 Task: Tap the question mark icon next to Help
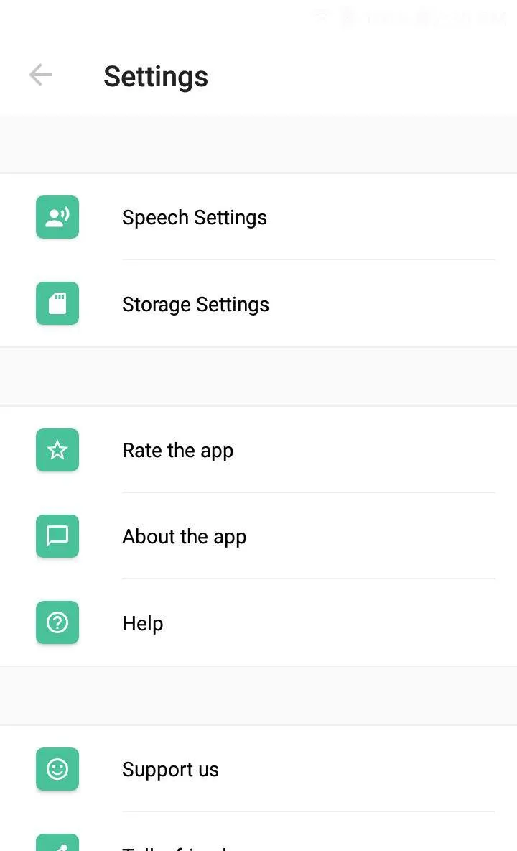click(57, 622)
